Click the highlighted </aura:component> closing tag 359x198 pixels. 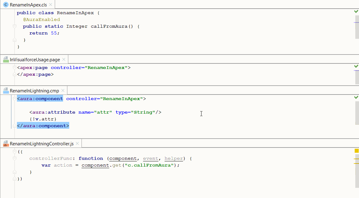43,126
